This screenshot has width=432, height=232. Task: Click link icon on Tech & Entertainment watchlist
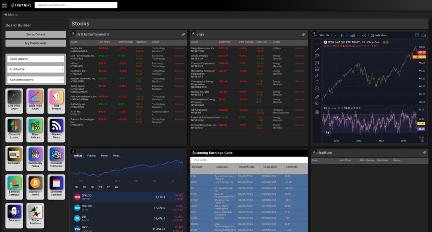pos(183,35)
